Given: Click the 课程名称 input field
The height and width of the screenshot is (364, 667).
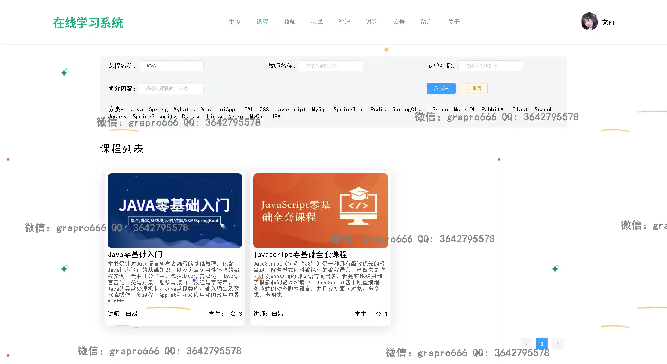Looking at the screenshot, I should tap(171, 66).
